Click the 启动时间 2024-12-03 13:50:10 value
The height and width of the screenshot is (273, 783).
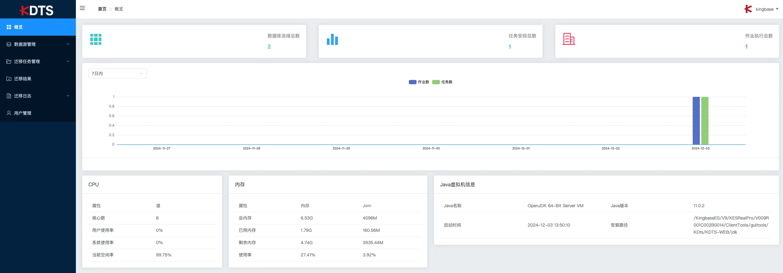click(x=549, y=225)
